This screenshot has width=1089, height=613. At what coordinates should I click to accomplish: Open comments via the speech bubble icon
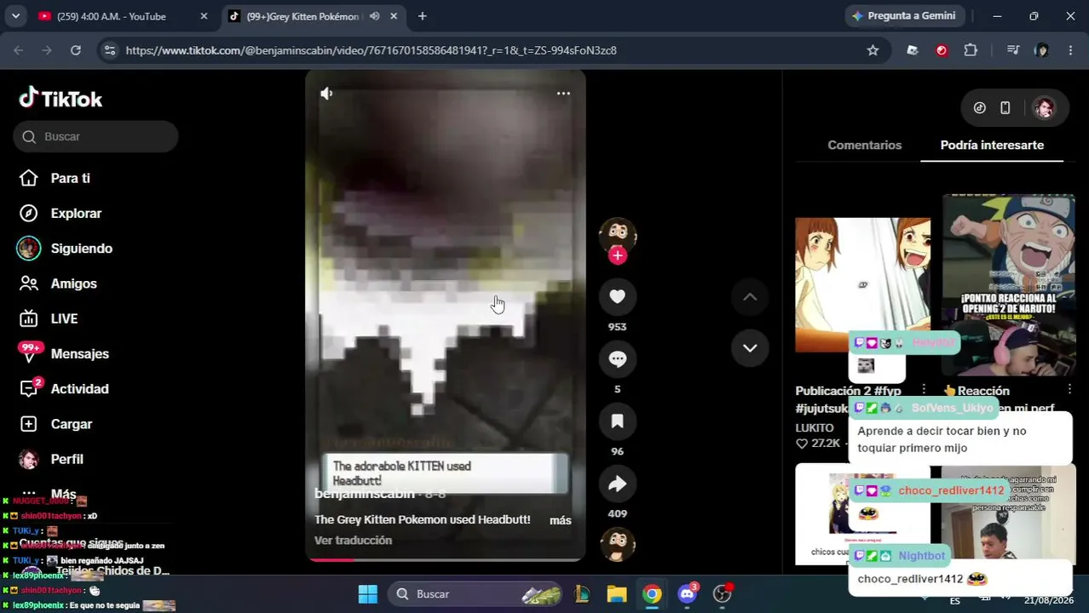[618, 359]
